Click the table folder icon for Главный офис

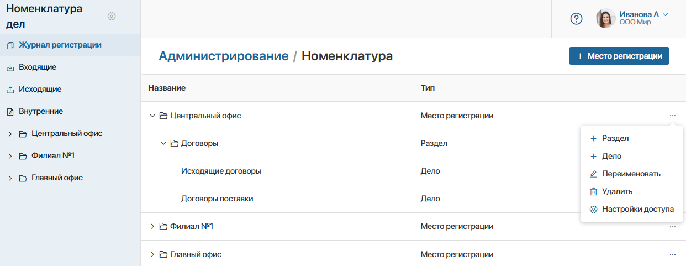coord(163,254)
